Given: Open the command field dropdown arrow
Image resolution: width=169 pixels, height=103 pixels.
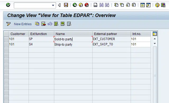Looking at the screenshot, I should [53, 5].
